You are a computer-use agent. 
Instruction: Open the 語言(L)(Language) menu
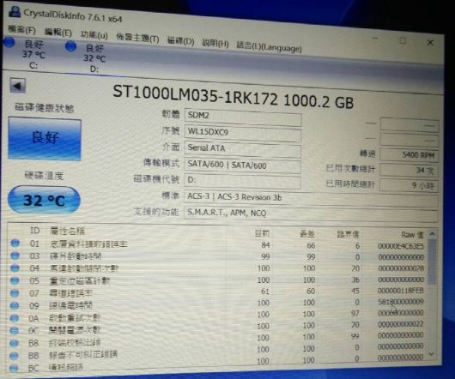point(269,47)
